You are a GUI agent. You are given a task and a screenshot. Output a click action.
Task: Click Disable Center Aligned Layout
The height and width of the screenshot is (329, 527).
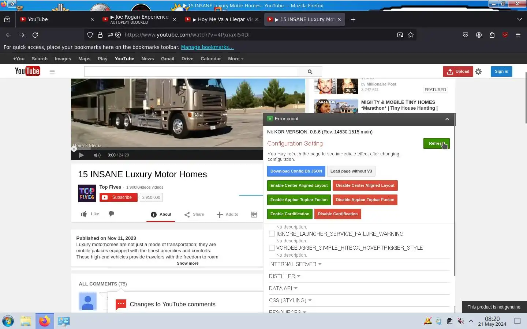click(365, 185)
